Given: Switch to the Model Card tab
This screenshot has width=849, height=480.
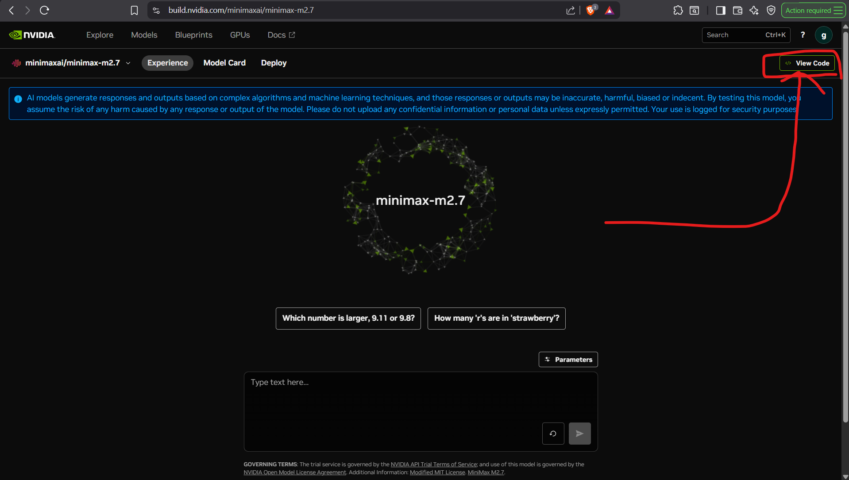Looking at the screenshot, I should coord(224,63).
